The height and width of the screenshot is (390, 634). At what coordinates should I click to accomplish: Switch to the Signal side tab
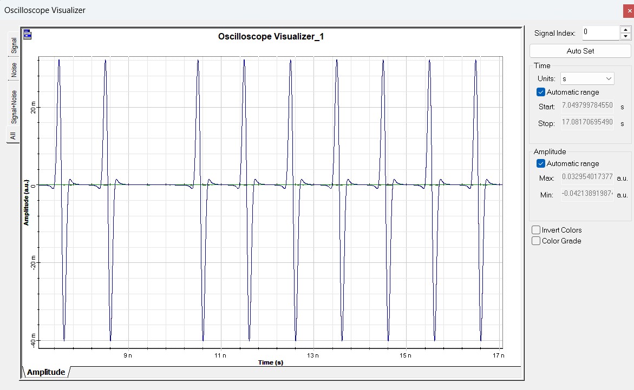(14, 46)
